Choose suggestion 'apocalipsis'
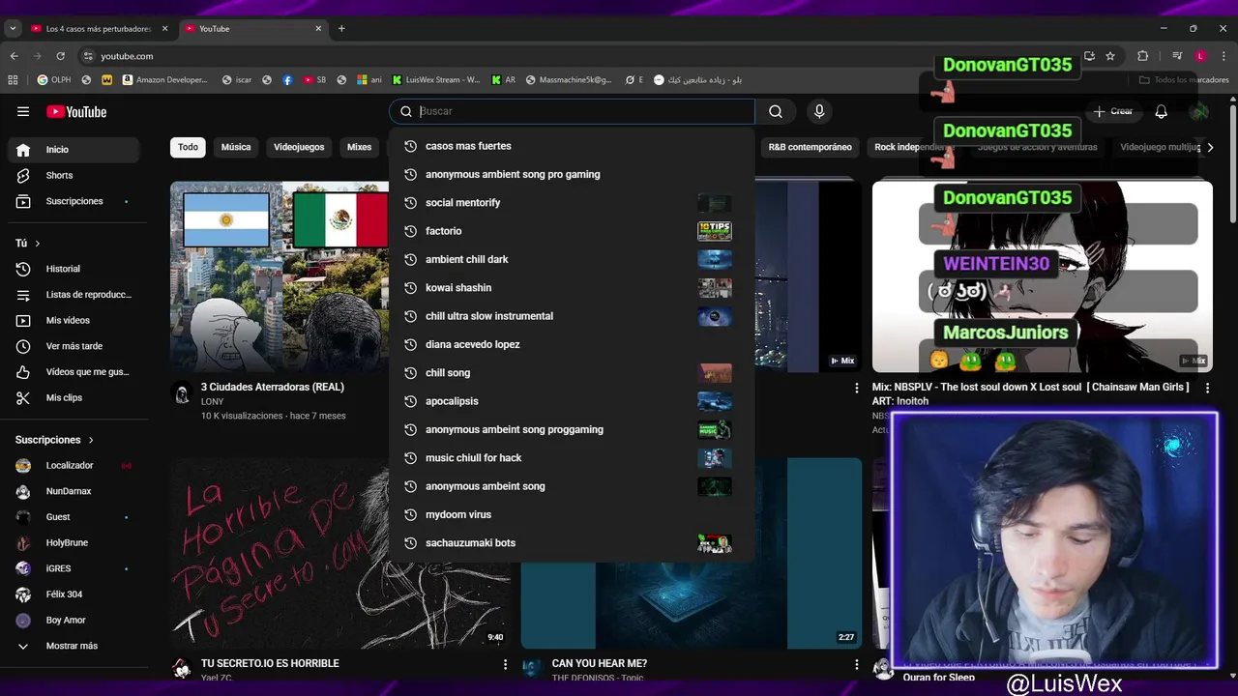The width and height of the screenshot is (1238, 696). pos(572,401)
